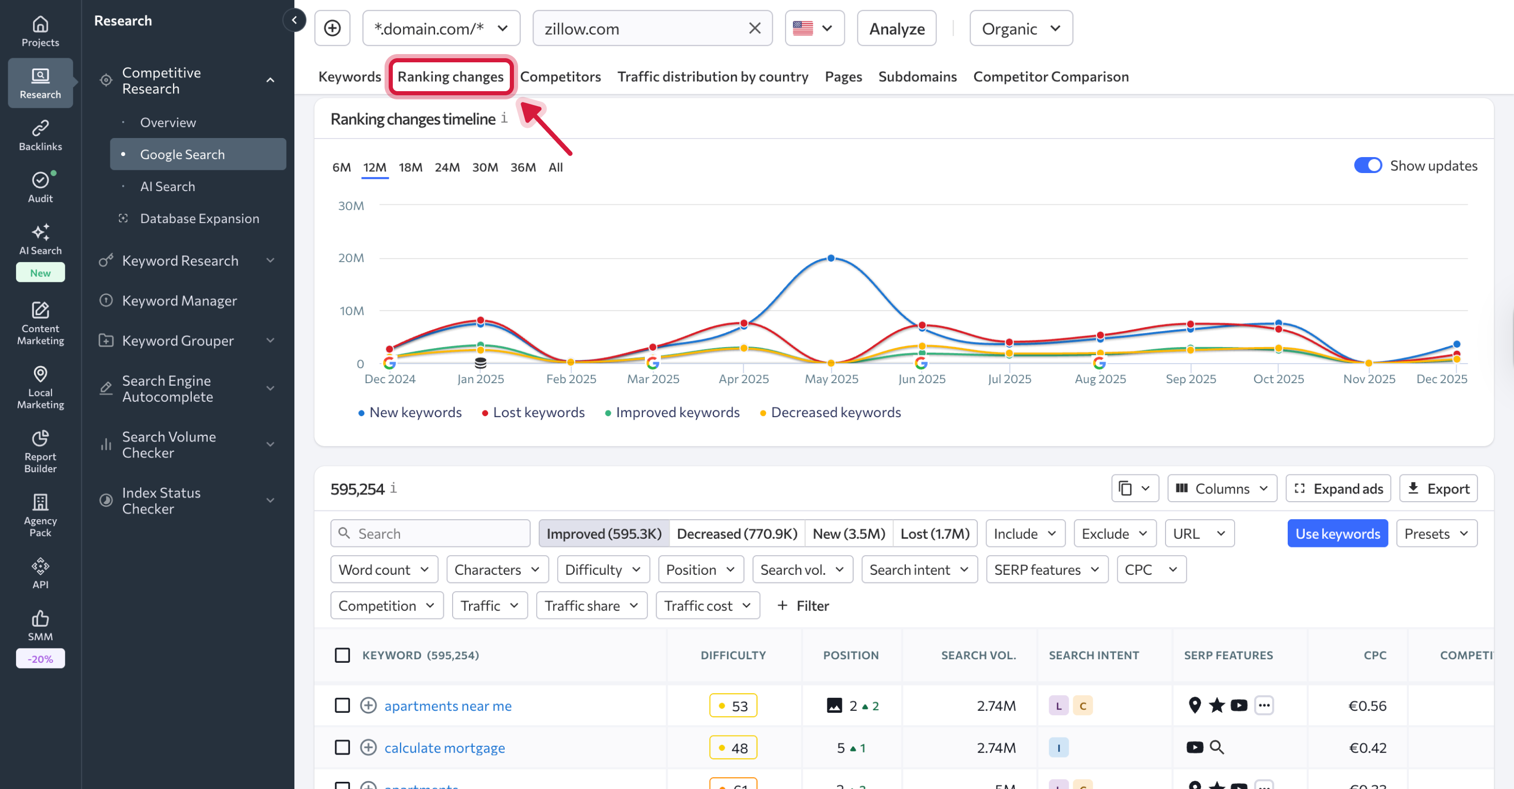Screen dimensions: 1514x789
Task: Open the calculate mortgage keyword link
Action: point(444,747)
